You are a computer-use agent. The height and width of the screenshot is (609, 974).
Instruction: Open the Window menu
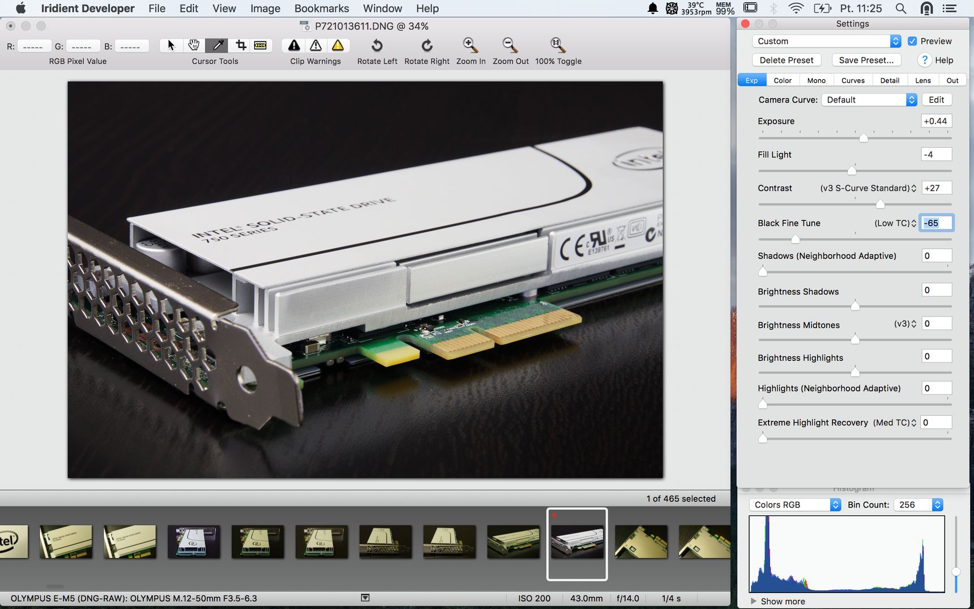coord(382,8)
